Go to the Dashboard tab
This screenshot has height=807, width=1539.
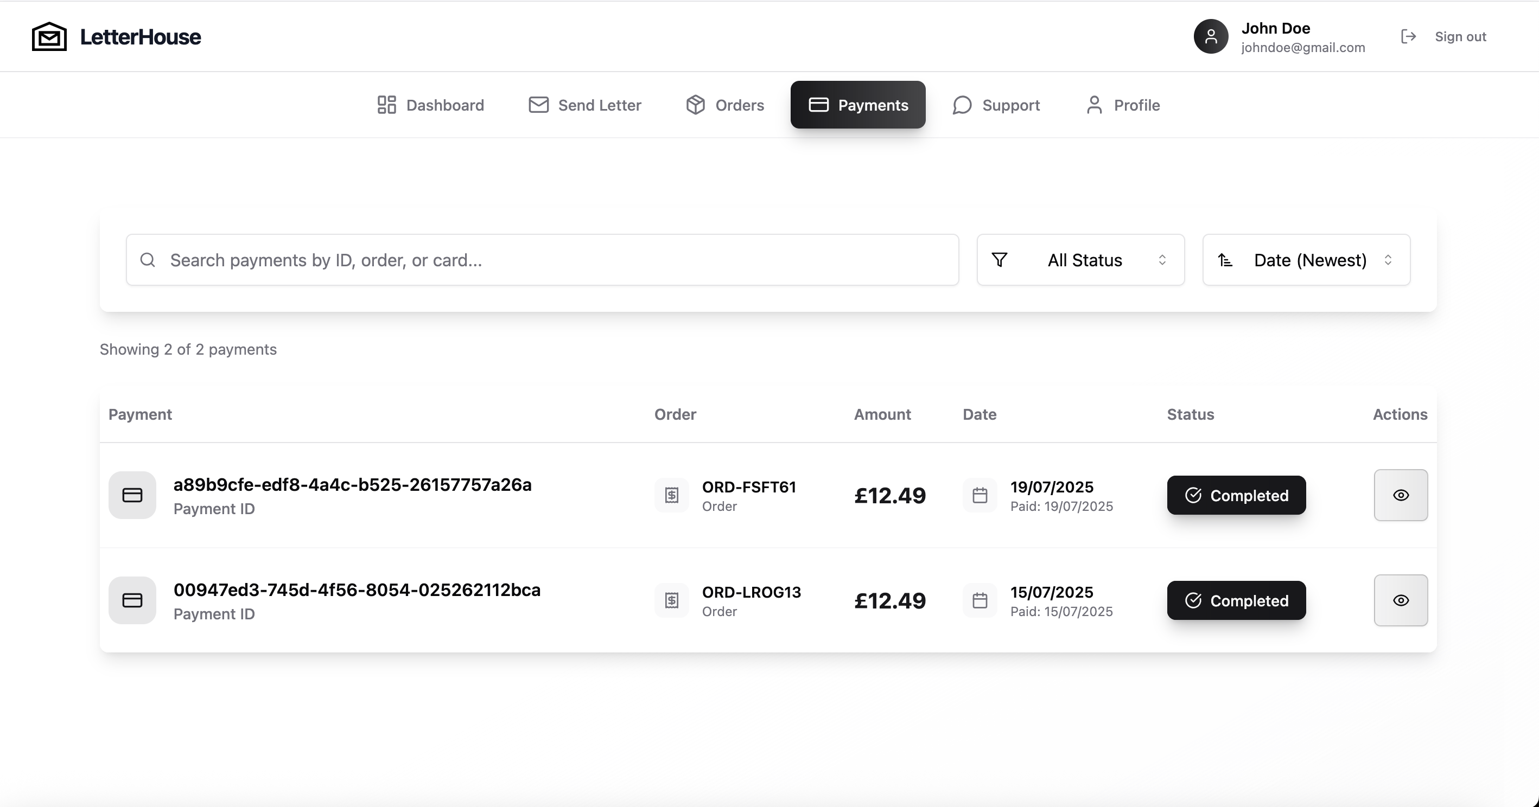coord(430,105)
